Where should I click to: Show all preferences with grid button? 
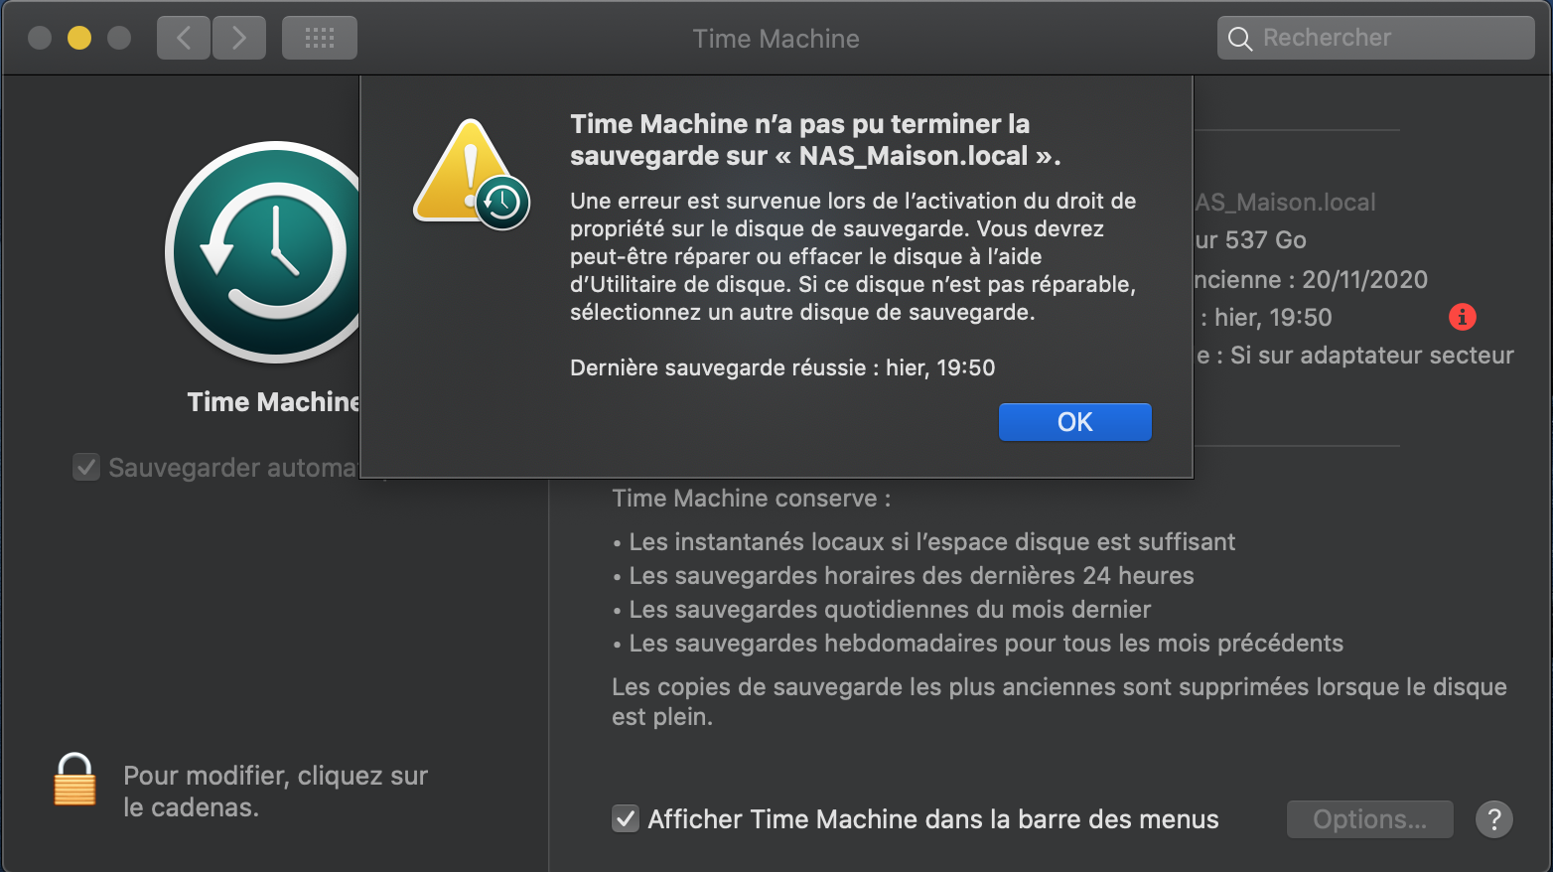(319, 38)
